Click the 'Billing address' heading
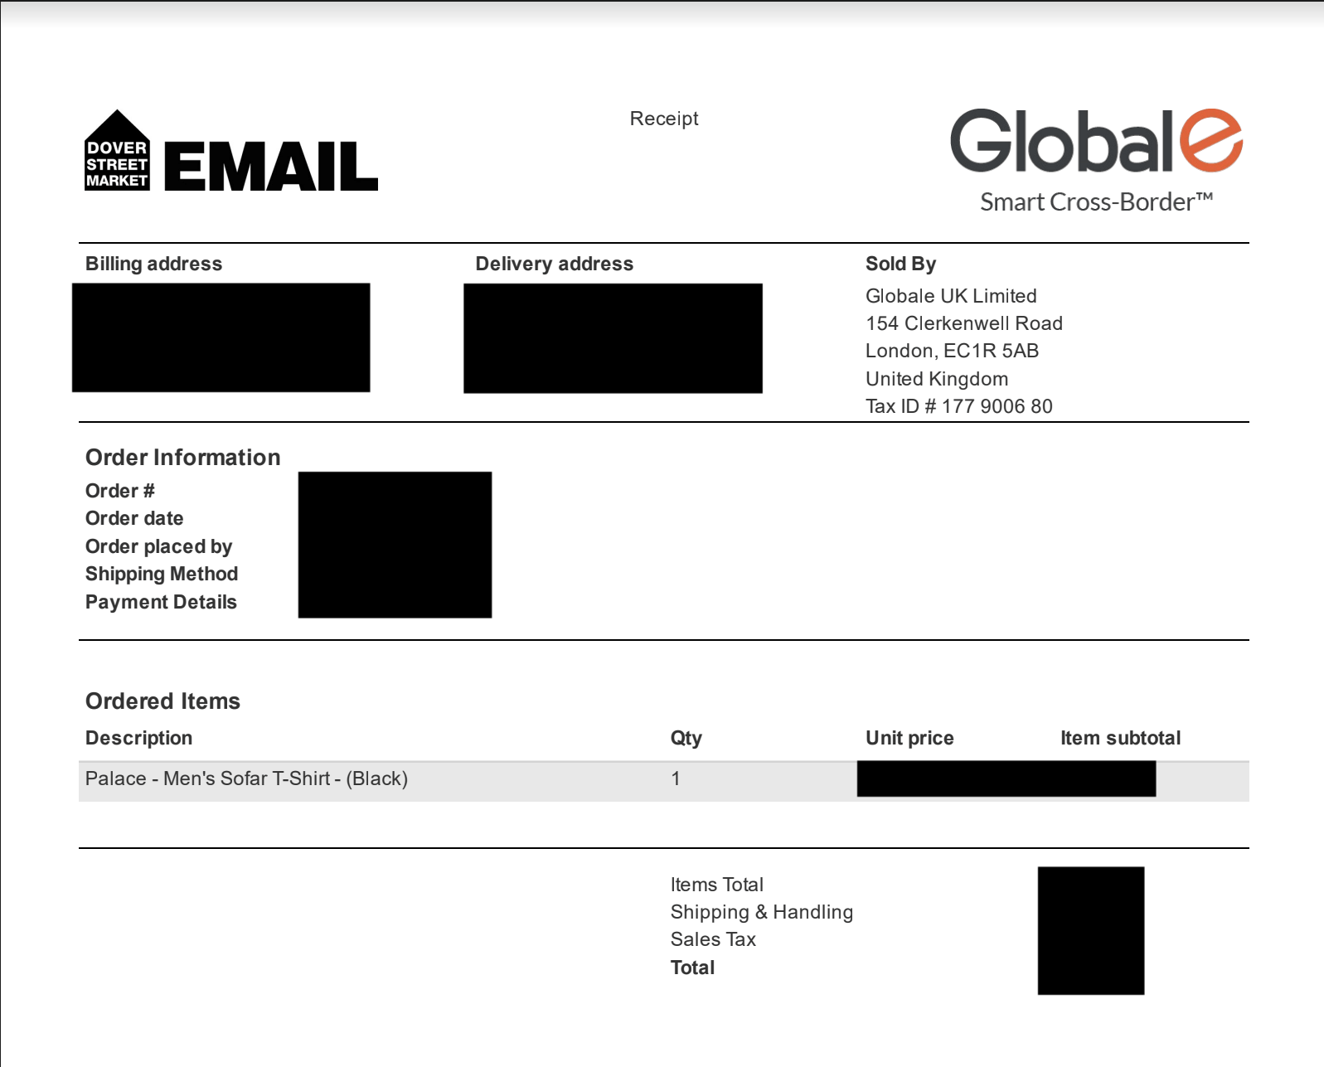 coord(154,264)
